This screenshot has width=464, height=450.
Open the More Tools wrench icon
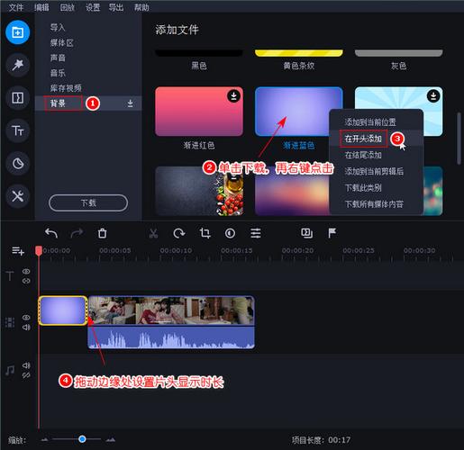tap(17, 196)
